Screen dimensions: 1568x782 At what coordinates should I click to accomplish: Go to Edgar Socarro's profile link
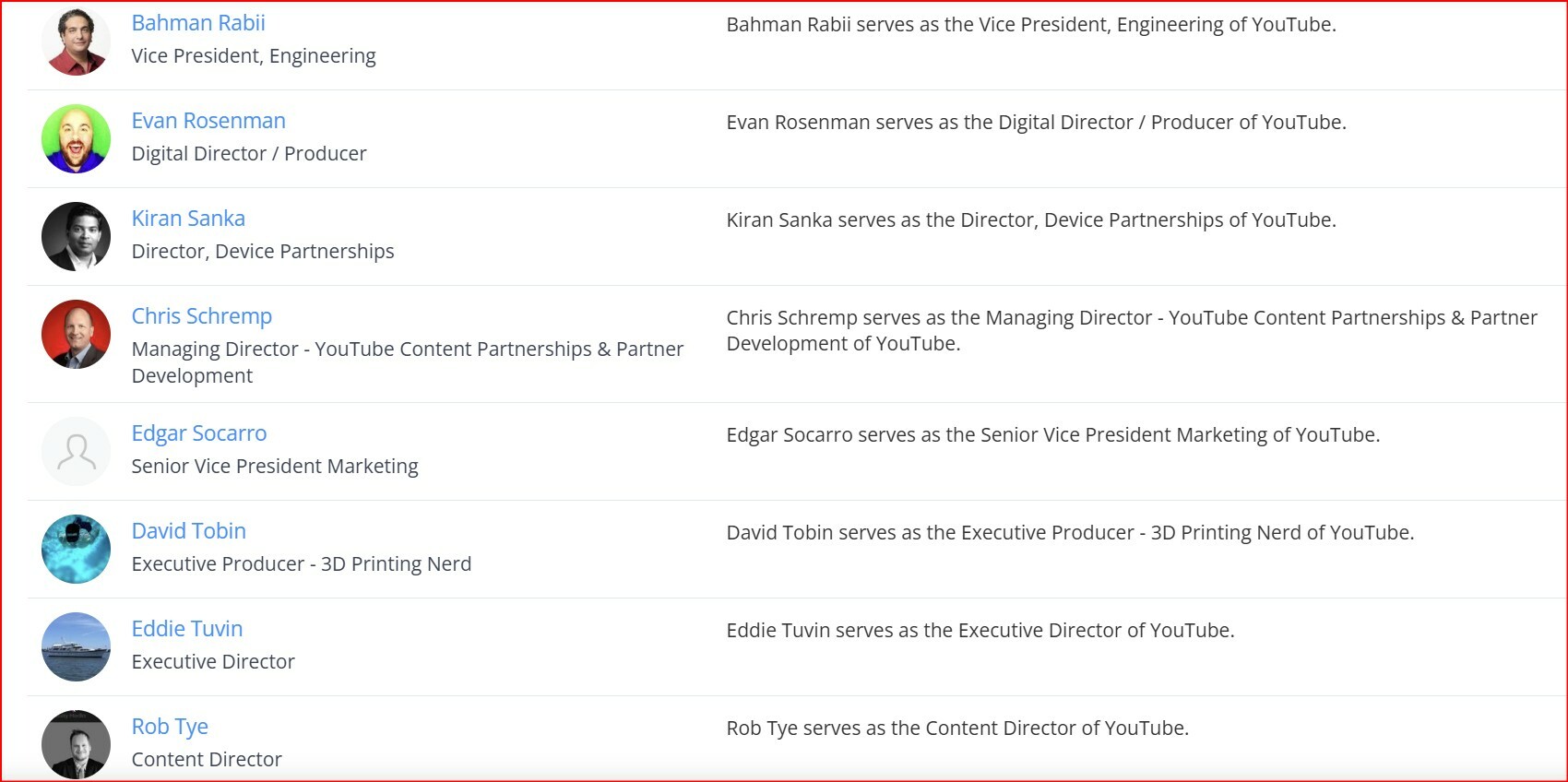click(x=199, y=433)
